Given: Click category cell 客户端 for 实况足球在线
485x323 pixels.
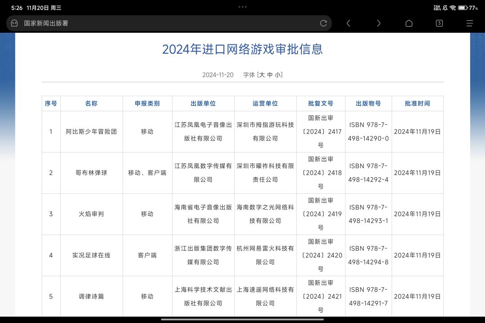Looking at the screenshot, I should click(147, 255).
